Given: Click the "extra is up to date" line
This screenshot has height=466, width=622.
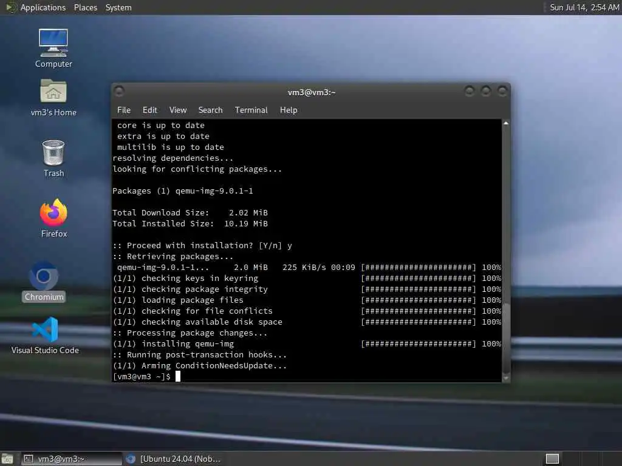Looking at the screenshot, I should pyautogui.click(x=163, y=137).
